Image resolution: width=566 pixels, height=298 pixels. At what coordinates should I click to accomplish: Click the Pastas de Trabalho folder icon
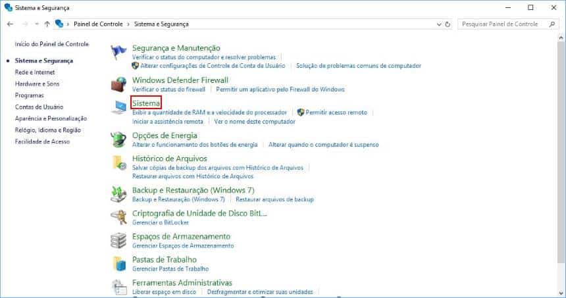pyautogui.click(x=119, y=264)
